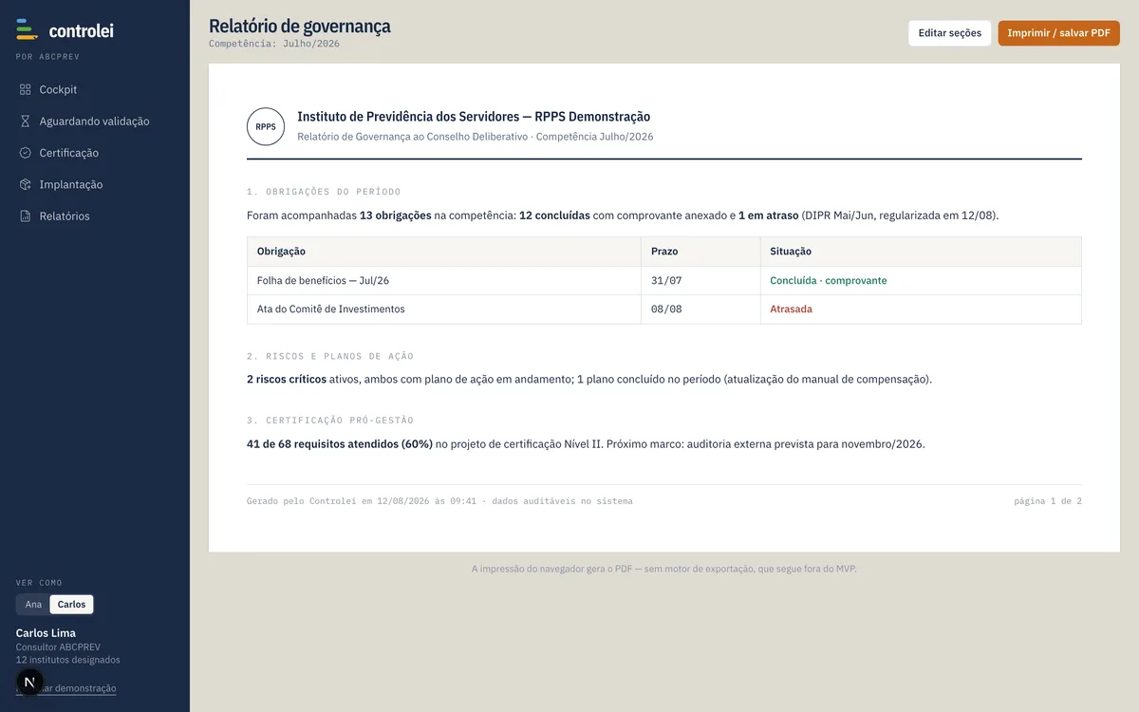Click the 13 obrigações summary sentence
This screenshot has height=712, width=1139.
coord(623,215)
